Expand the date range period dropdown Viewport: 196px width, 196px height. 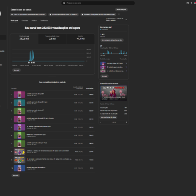[x=117, y=20]
